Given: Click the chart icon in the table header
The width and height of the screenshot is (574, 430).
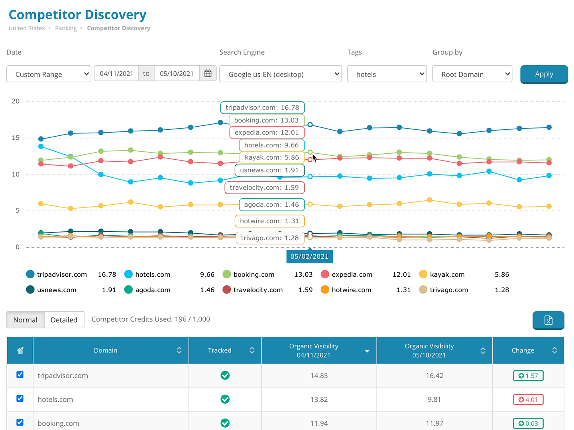Looking at the screenshot, I should point(20,350).
